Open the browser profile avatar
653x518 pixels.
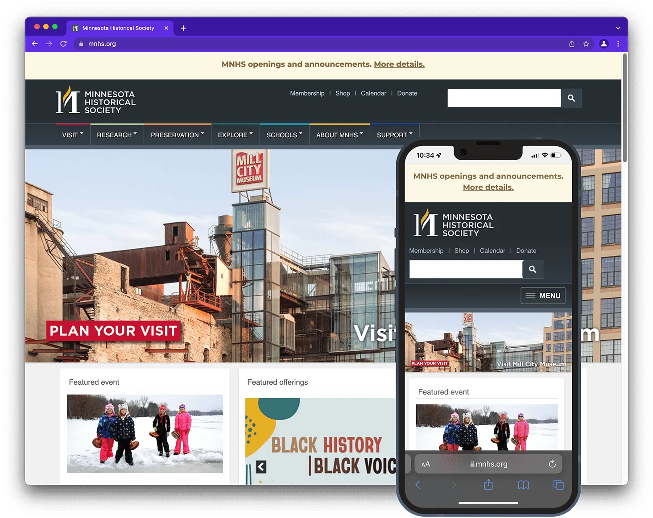click(x=604, y=44)
